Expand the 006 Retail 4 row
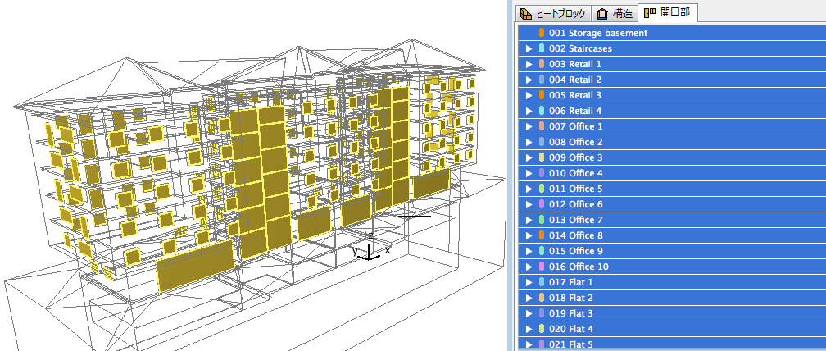 click(x=529, y=111)
